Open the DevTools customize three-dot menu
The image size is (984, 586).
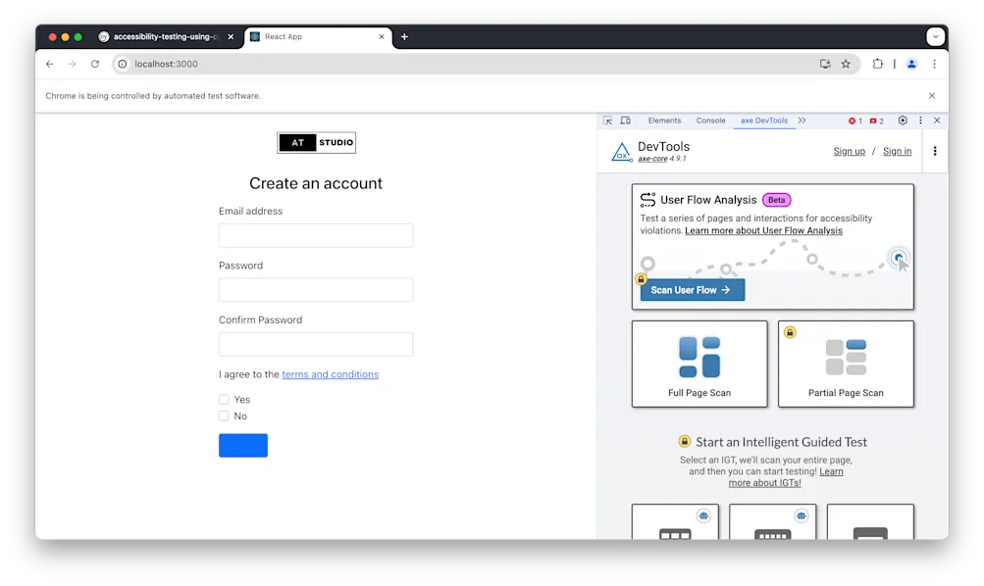click(920, 121)
